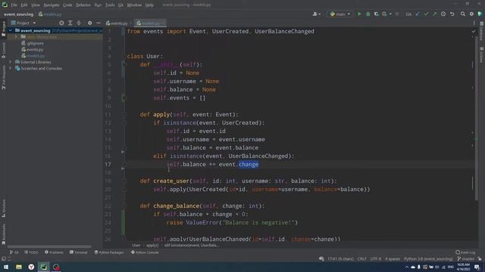Open the profiler run icon
This screenshot has height=272, width=485.
(384, 14)
